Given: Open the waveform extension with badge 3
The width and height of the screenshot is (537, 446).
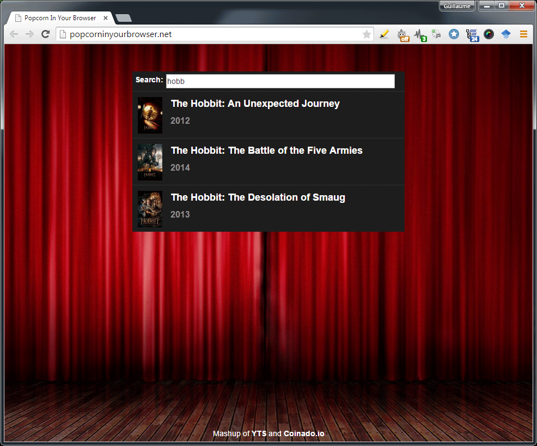Looking at the screenshot, I should click(x=419, y=35).
